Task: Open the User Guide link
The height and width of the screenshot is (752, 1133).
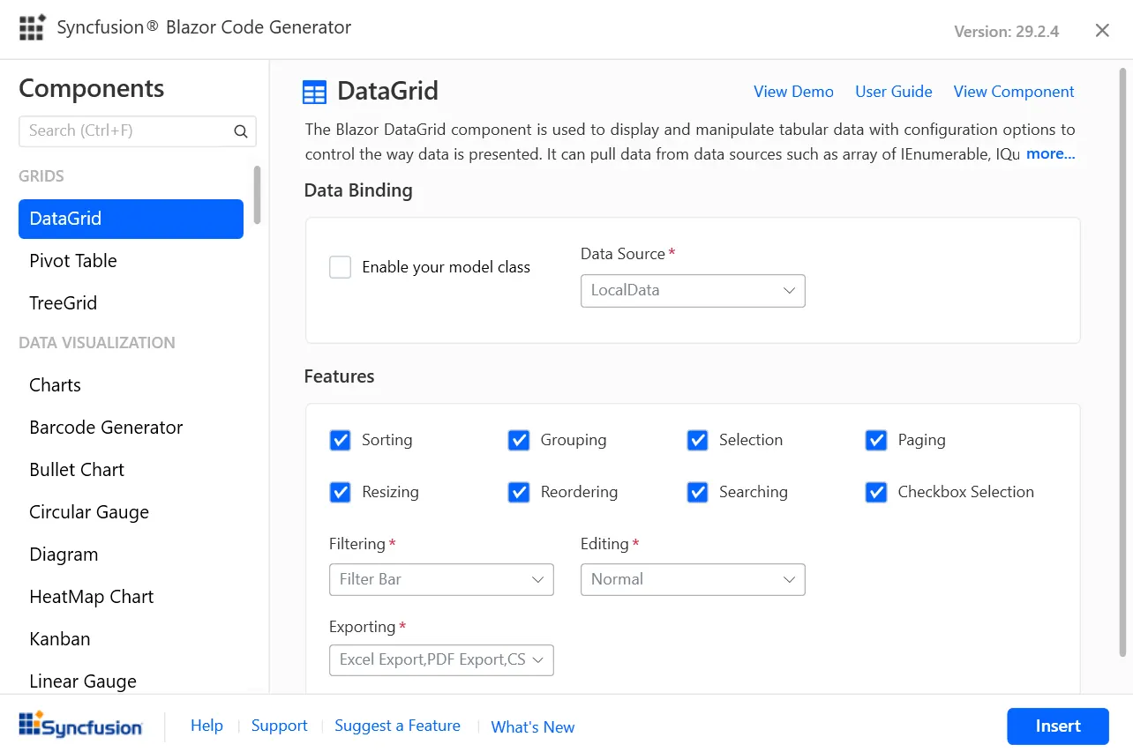Action: (893, 91)
